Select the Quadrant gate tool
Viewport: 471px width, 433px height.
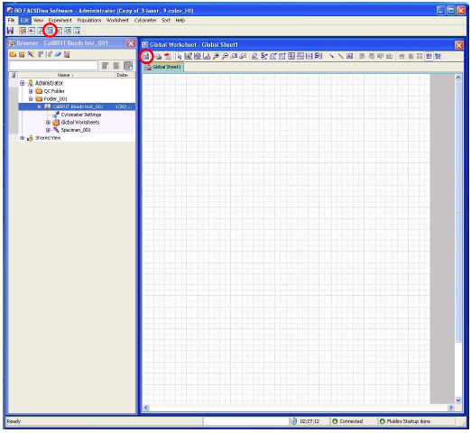tap(291, 56)
